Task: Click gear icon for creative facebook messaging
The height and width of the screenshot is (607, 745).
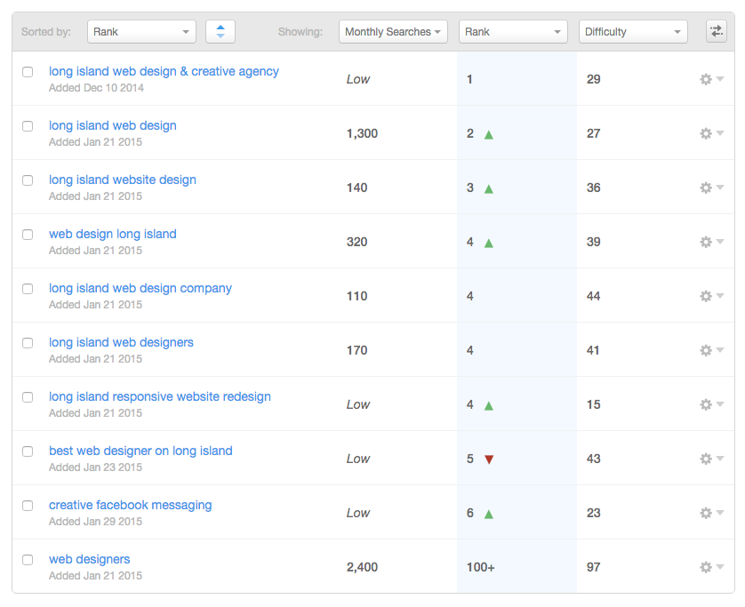Action: pos(710,513)
